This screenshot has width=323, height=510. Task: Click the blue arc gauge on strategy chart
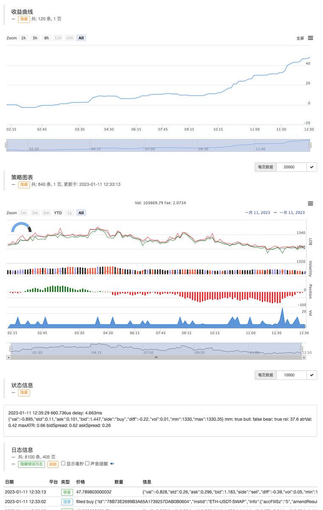(x=21, y=227)
